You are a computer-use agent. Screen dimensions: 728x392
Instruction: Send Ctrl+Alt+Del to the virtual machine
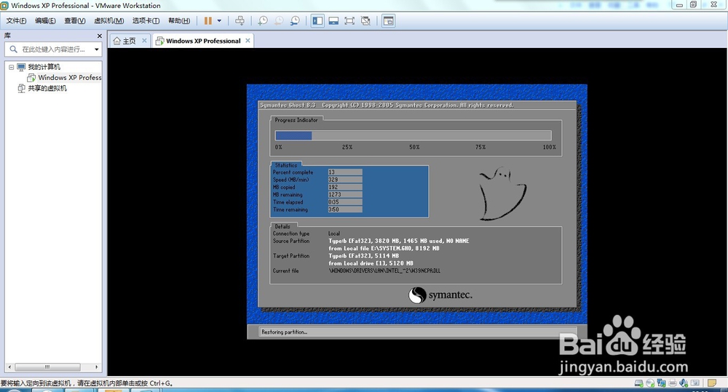[240, 21]
